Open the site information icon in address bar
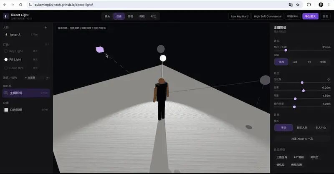The width and height of the screenshot is (334, 174). click(30, 5)
